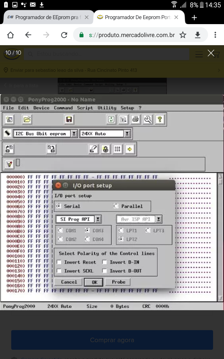Open the I2C Bus 8bit eeprom dropdown
Image resolution: width=224 pixels, height=359 pixels.
click(74, 134)
